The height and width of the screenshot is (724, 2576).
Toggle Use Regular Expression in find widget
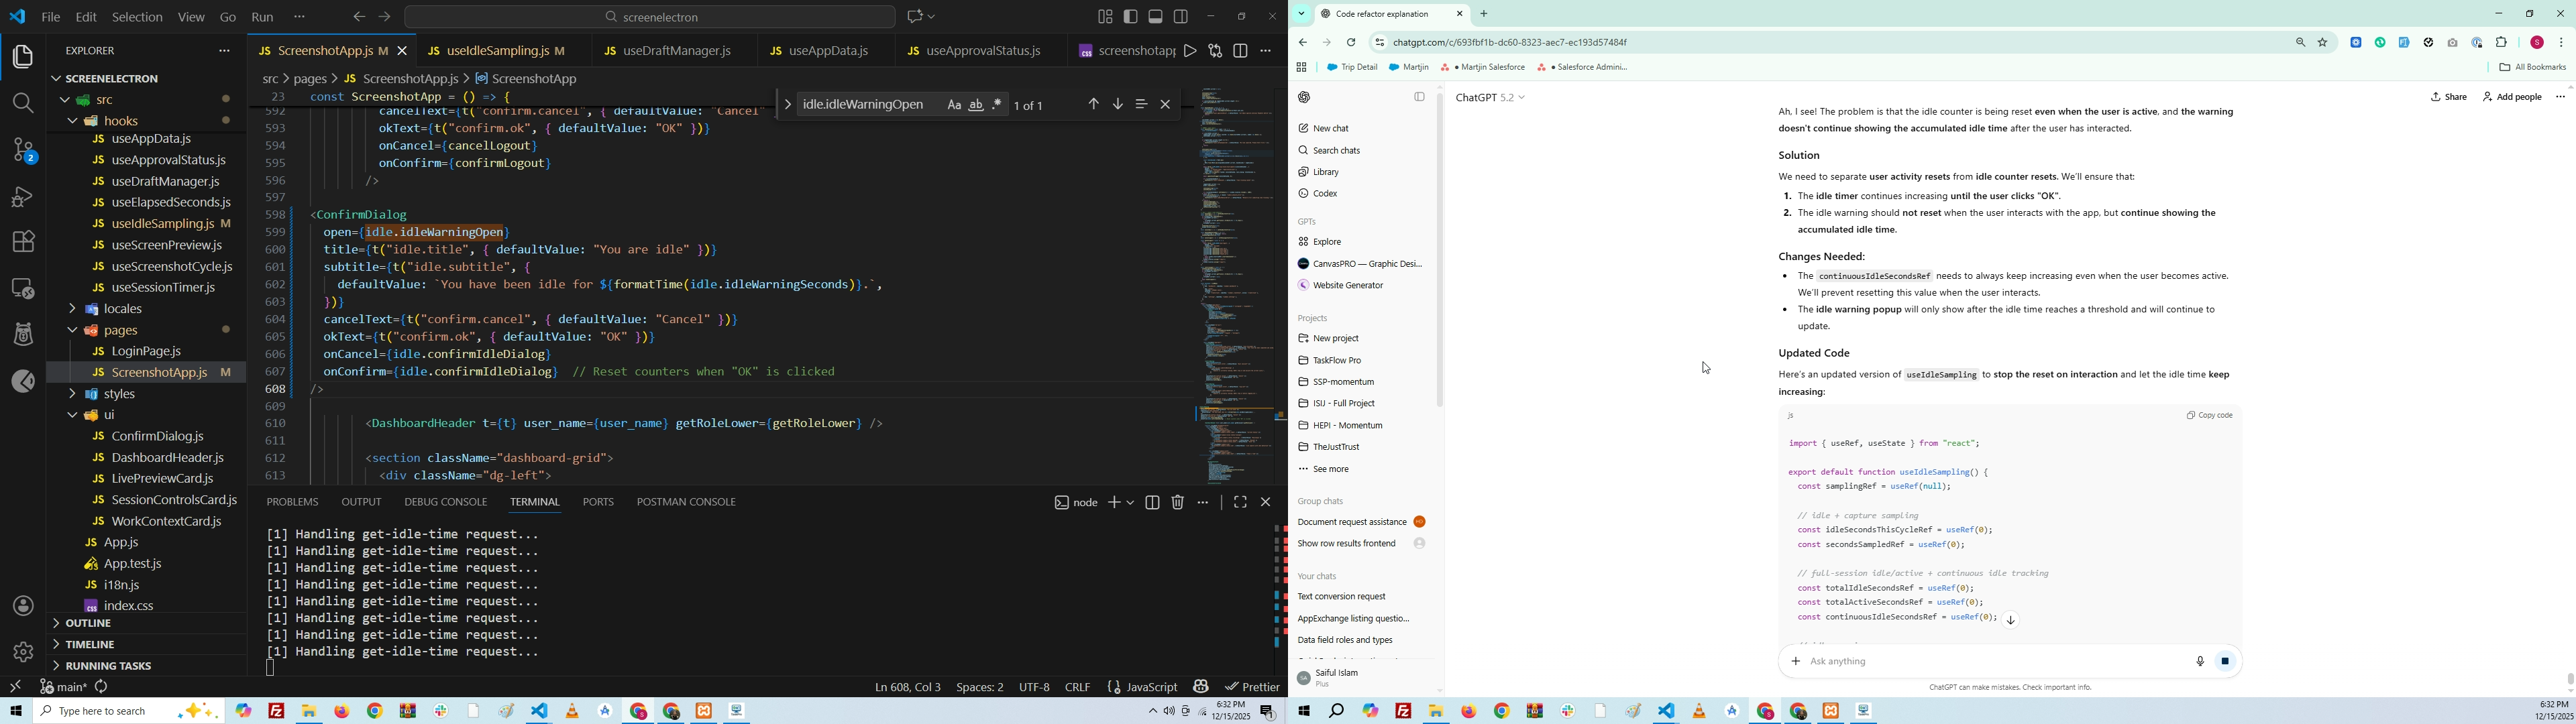click(x=997, y=105)
